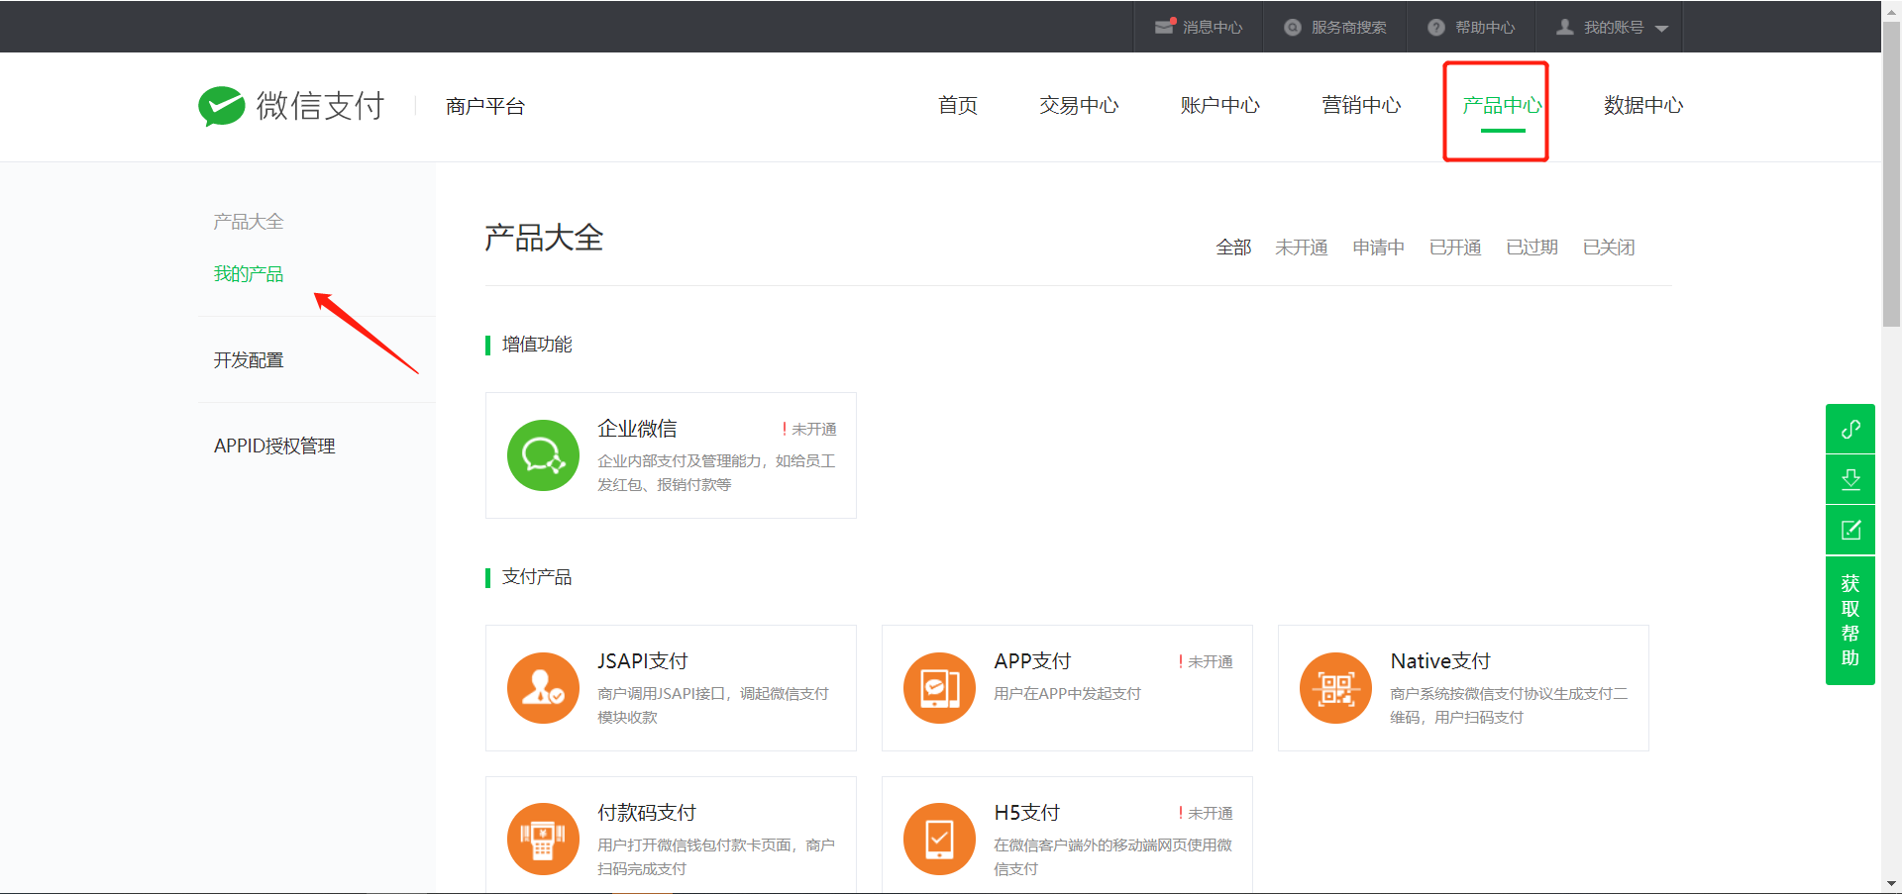Screen dimensions: 1902x894
Task: Click the 增值功能 section heading
Action: [537, 345]
